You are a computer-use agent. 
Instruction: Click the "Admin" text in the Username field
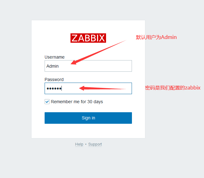pos(52,66)
